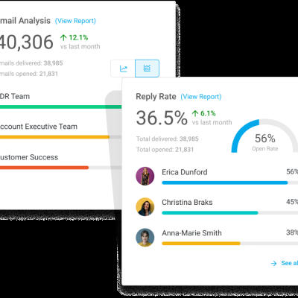
Task: Click the 36.5% reply rate figure
Action: click(x=162, y=118)
